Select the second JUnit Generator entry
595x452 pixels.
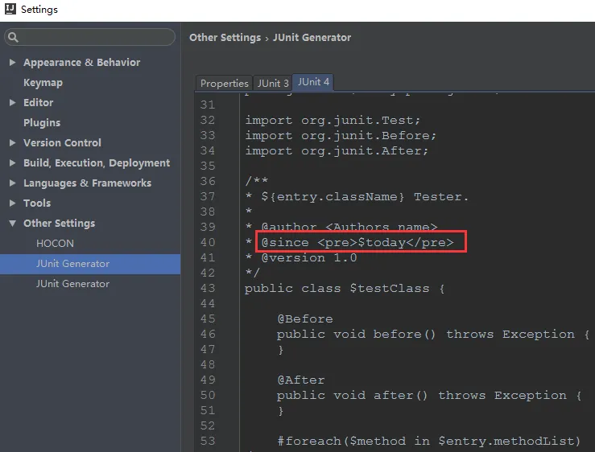tap(72, 284)
